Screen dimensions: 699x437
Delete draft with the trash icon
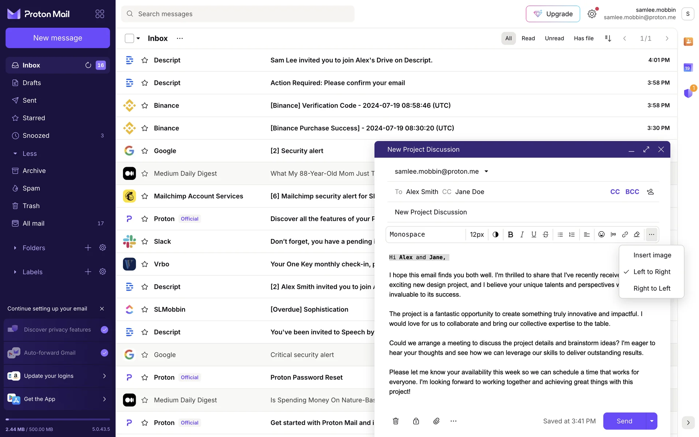396,421
